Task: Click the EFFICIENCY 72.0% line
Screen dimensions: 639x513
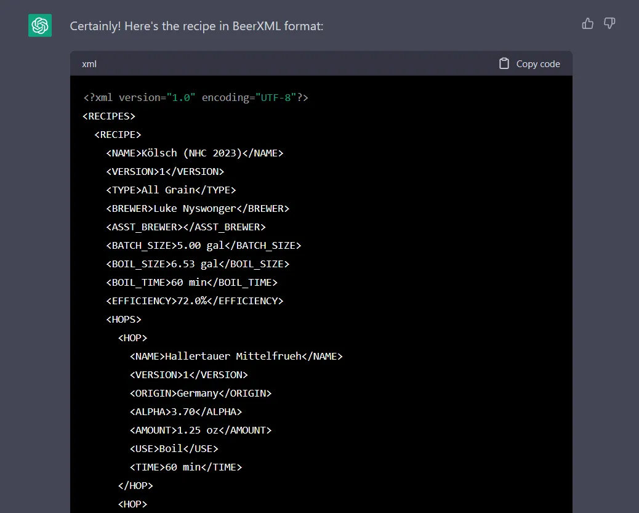Action: (x=195, y=301)
